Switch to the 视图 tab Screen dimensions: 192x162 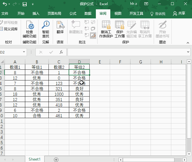118,13
